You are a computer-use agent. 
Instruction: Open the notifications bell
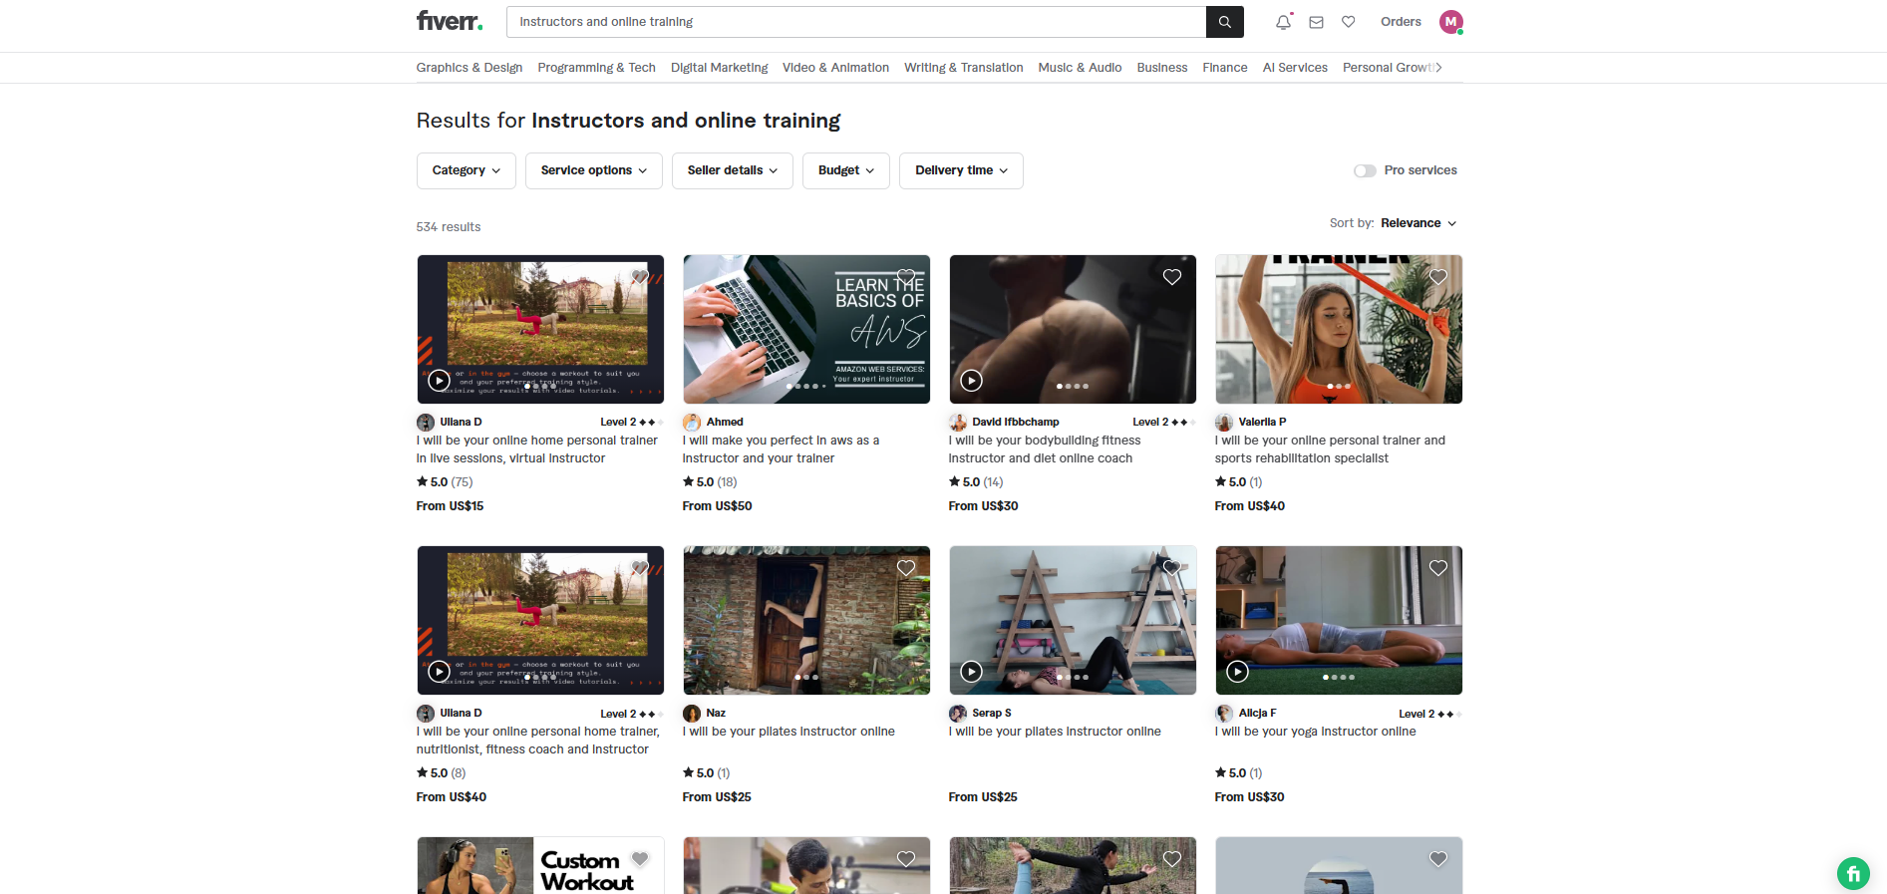click(x=1284, y=22)
